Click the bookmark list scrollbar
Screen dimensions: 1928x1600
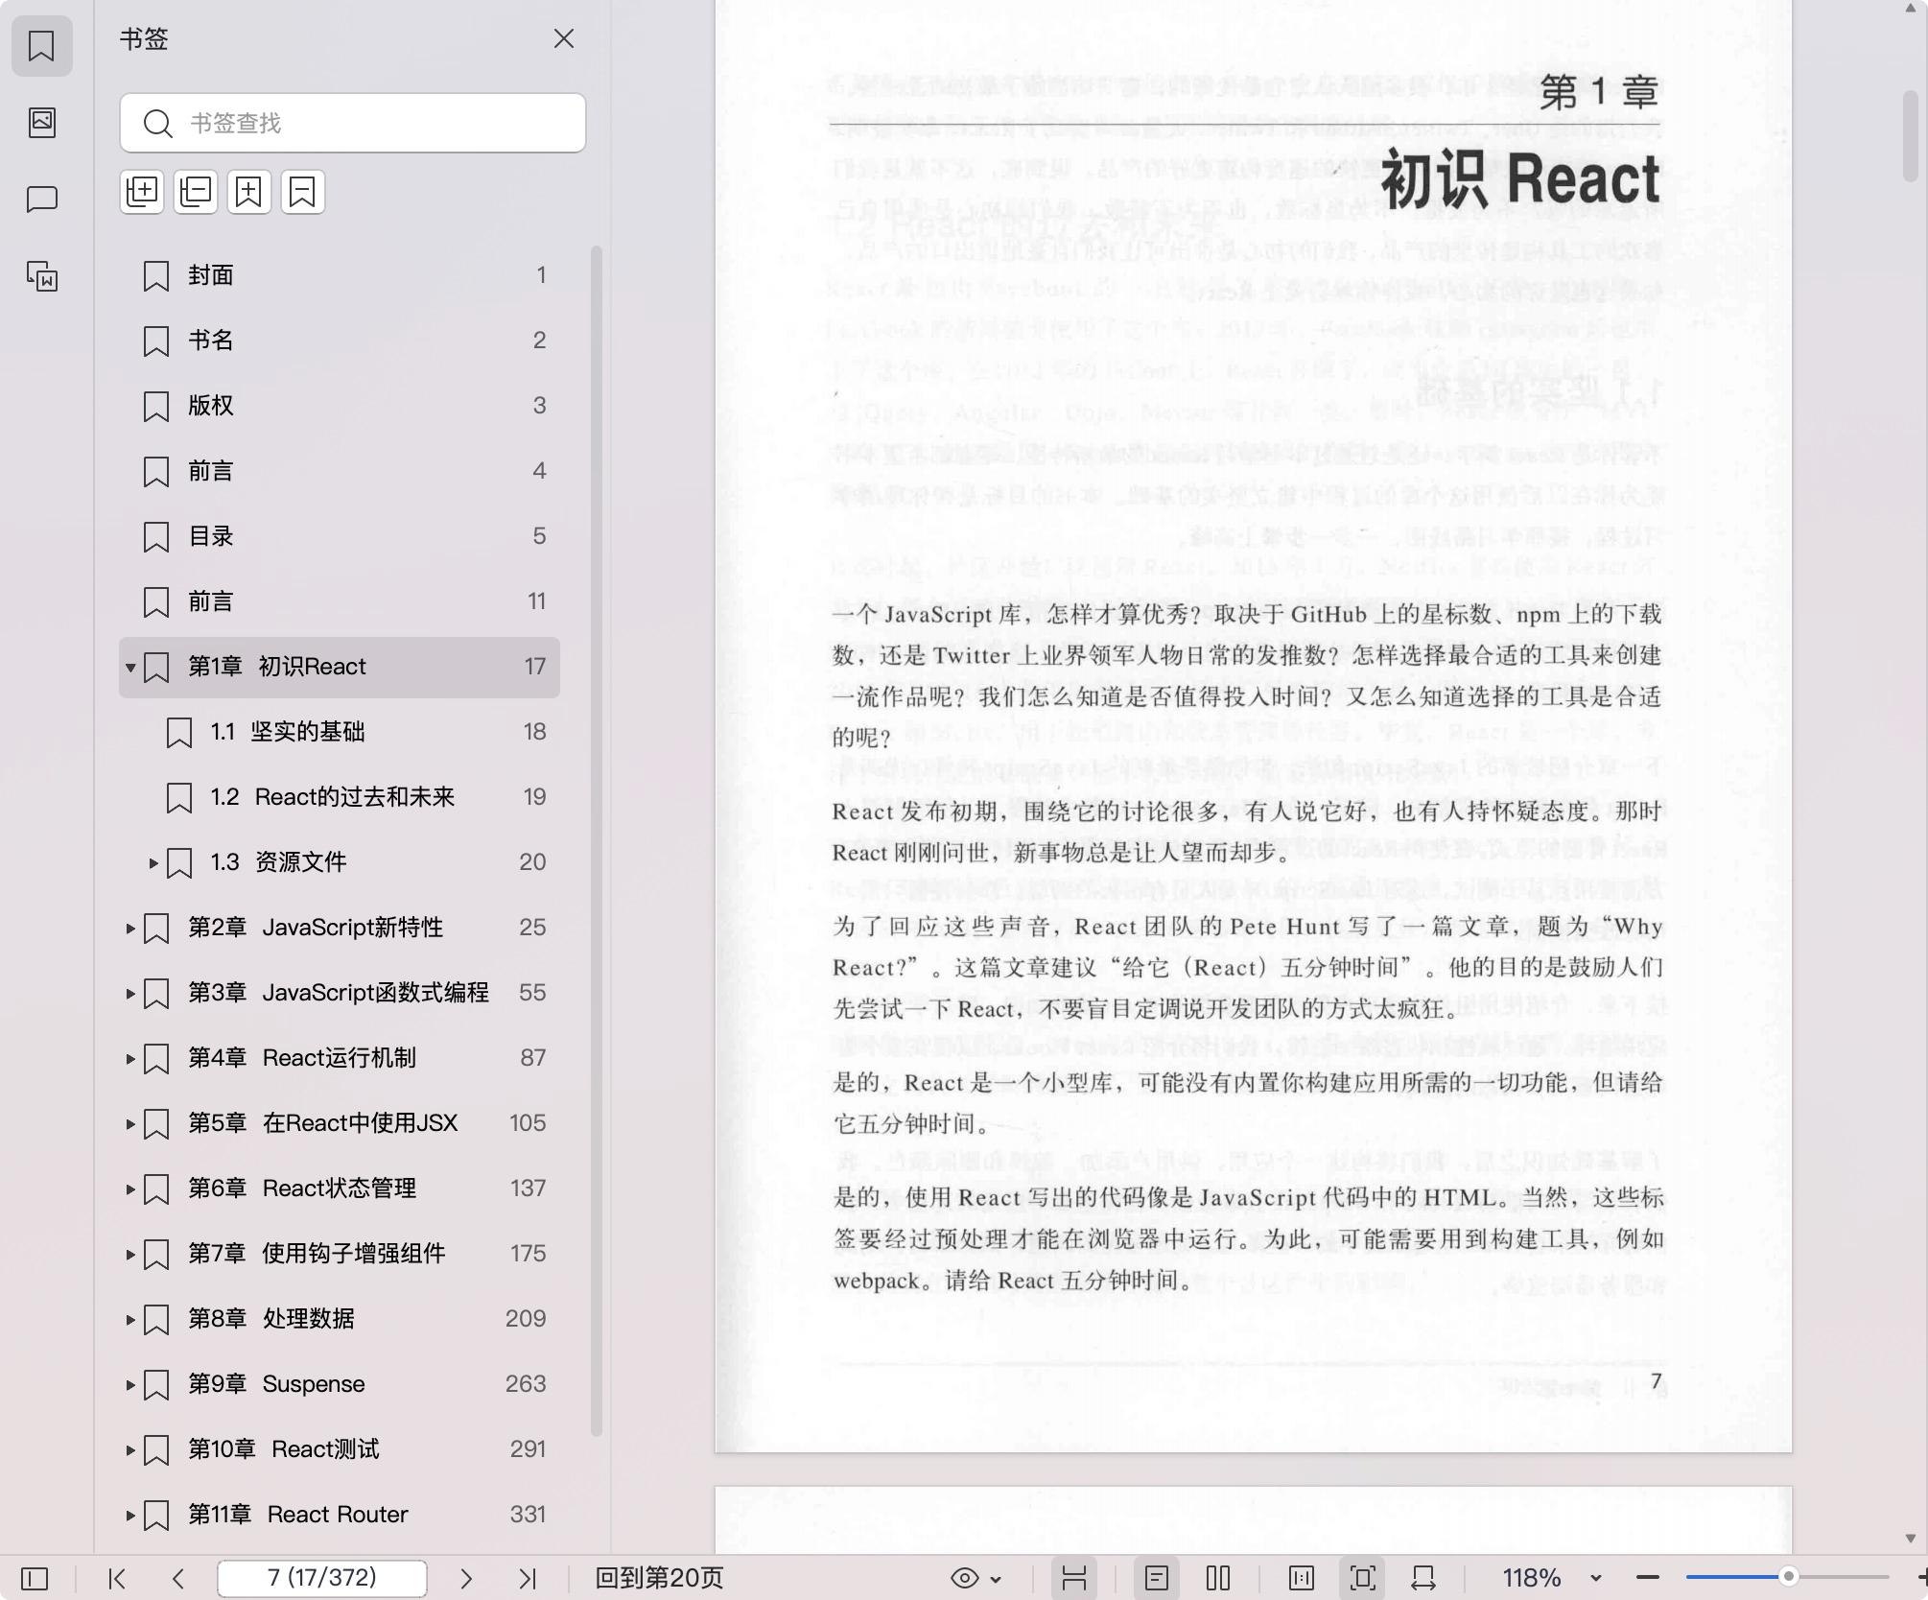pos(597,841)
